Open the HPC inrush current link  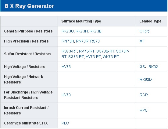[x=144, y=110]
